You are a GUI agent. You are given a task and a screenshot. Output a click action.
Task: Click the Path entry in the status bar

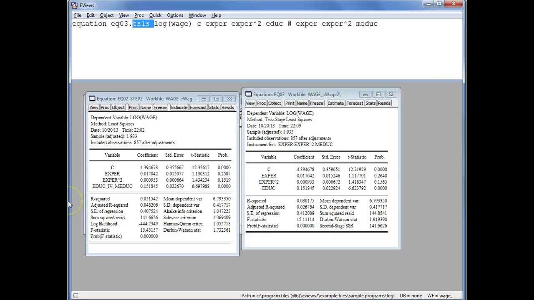point(318,296)
